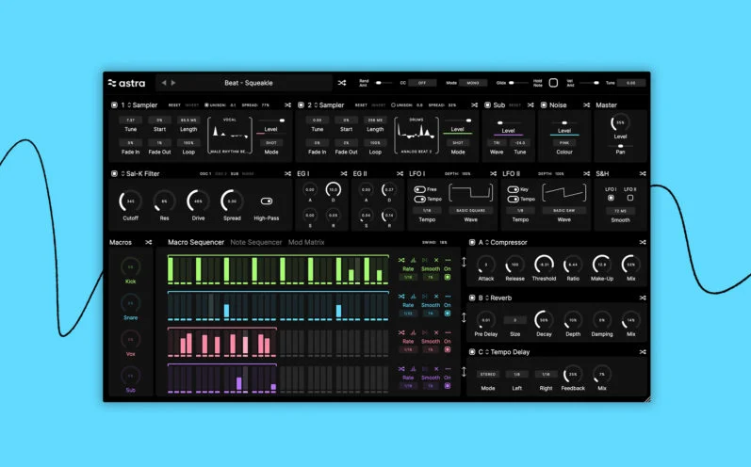Adjust the Master Pan slider
The width and height of the screenshot is (751, 467).
click(620, 146)
